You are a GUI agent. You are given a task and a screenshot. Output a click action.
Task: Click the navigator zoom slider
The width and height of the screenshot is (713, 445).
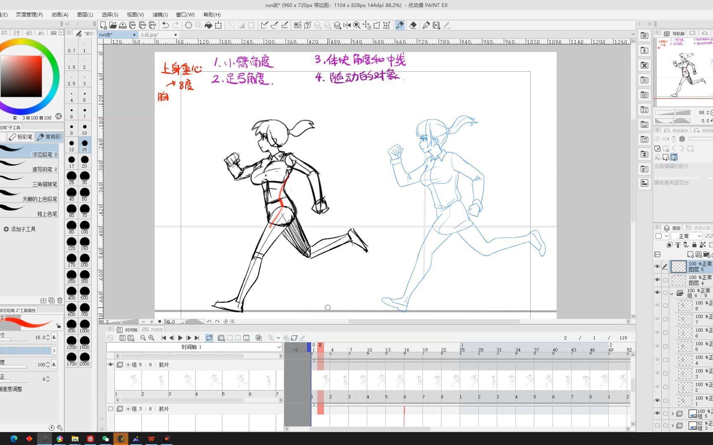(673, 112)
